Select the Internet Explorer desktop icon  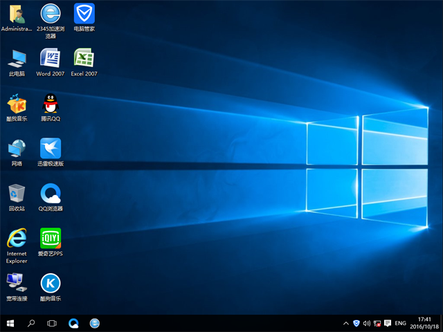(17, 239)
